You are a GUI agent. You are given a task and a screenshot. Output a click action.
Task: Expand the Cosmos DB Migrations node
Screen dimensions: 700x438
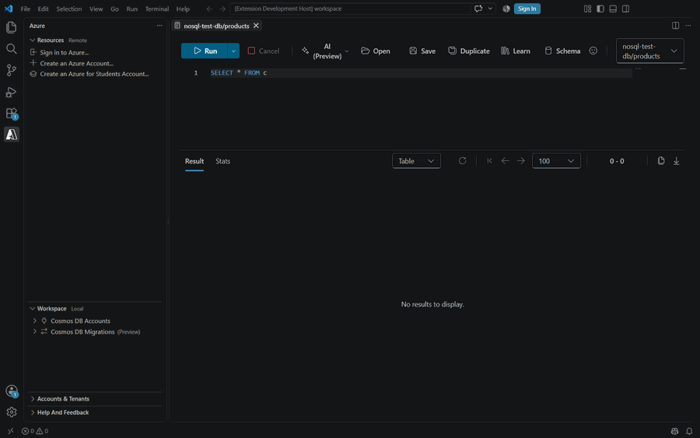point(35,331)
